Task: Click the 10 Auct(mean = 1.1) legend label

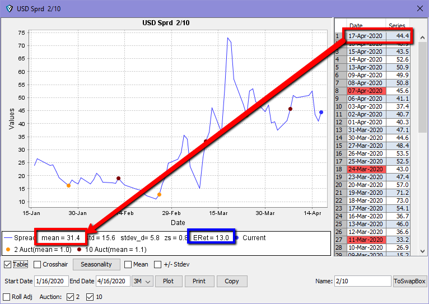Action: pyautogui.click(x=116, y=250)
